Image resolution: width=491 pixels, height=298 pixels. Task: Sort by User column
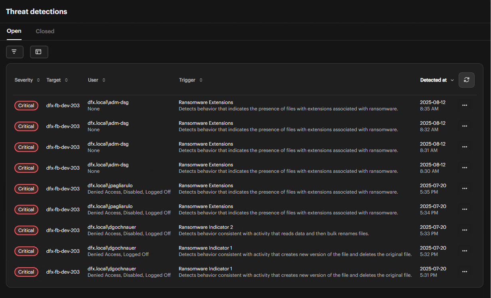97,80
